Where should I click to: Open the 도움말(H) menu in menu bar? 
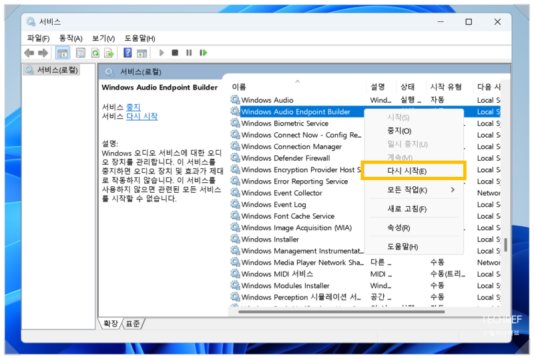[x=140, y=38]
